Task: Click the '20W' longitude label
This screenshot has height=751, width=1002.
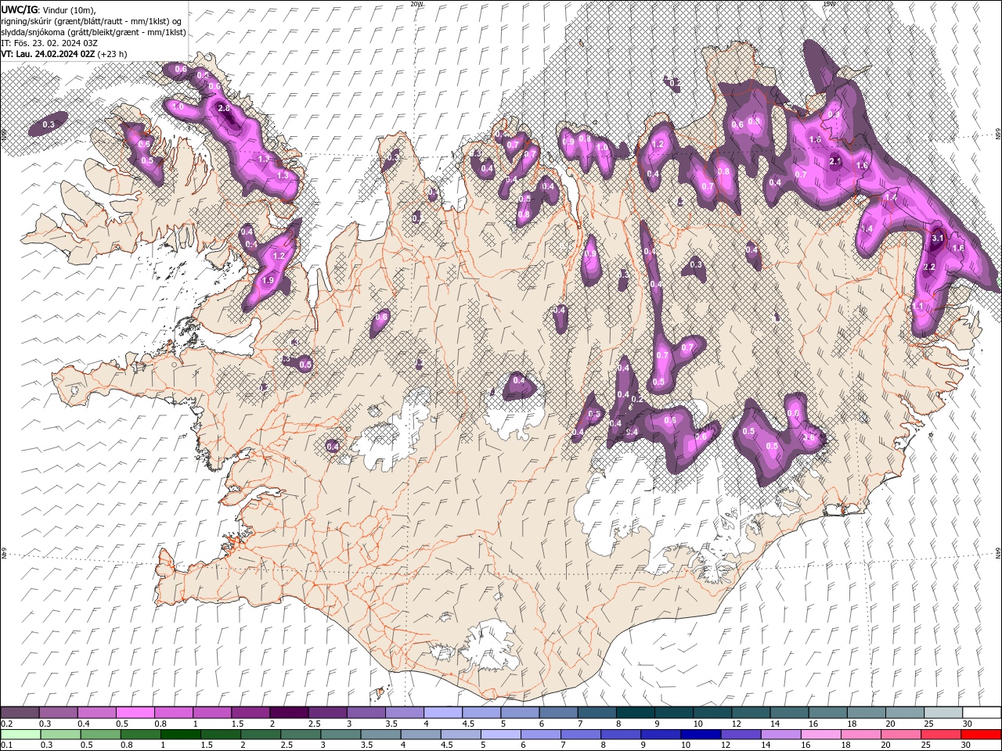Action: pyautogui.click(x=416, y=4)
